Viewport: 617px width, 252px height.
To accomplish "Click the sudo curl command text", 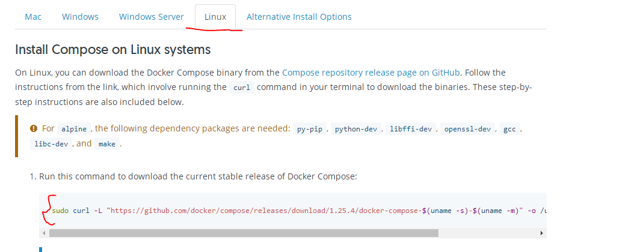I will (299, 211).
